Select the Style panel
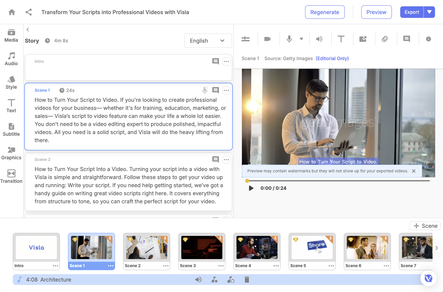Viewport: 443px width, 292px height. click(11, 83)
